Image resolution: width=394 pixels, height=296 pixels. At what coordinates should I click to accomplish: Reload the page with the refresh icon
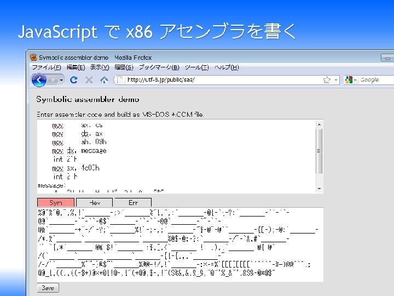(74, 80)
